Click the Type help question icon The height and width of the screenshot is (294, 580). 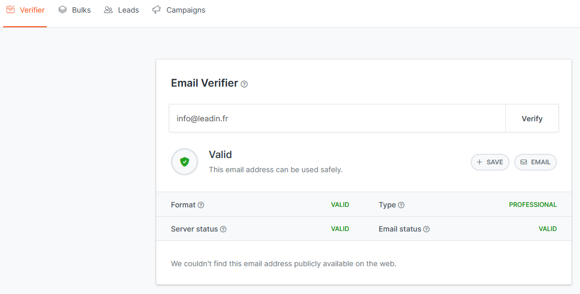(x=401, y=205)
